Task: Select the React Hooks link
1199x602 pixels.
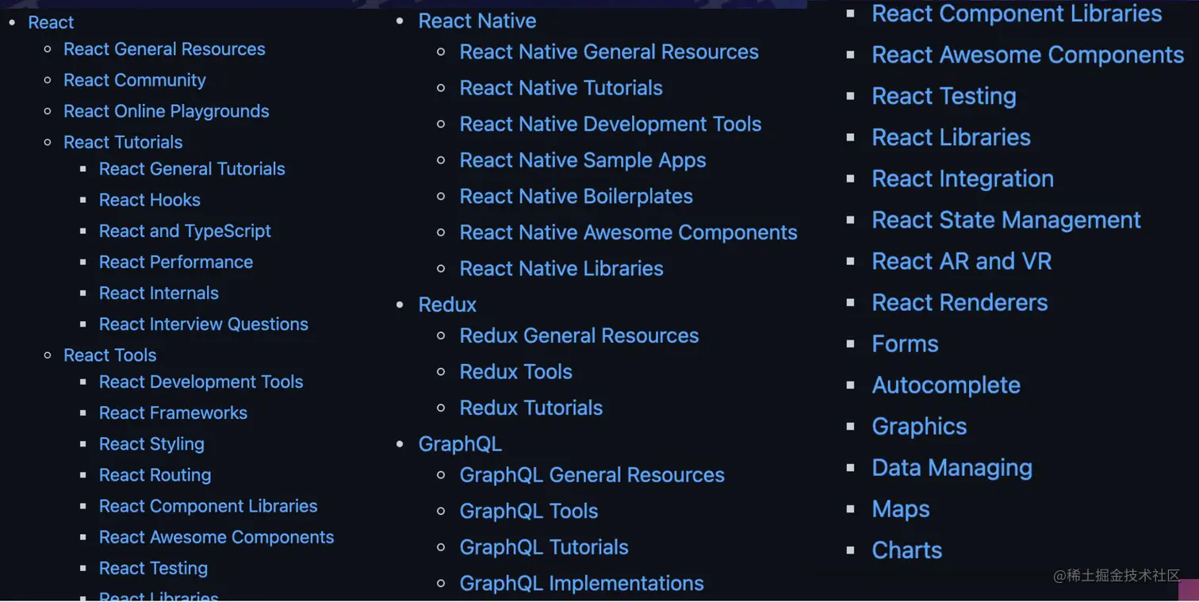Action: [x=149, y=200]
